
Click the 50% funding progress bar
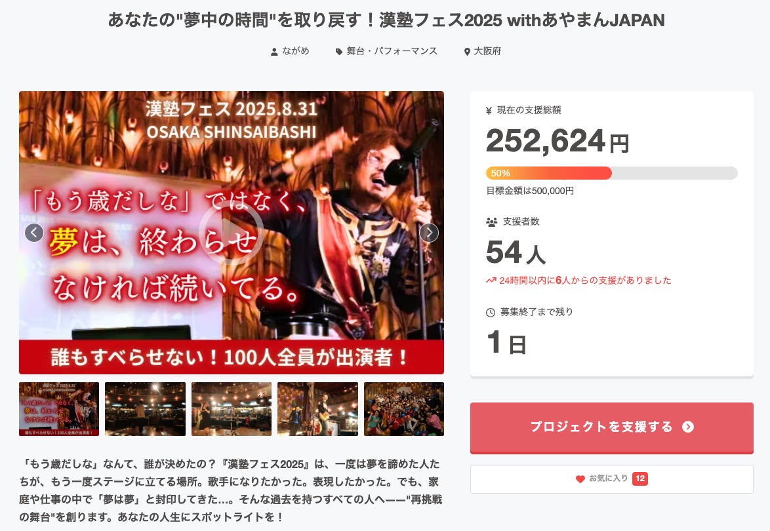coord(611,173)
